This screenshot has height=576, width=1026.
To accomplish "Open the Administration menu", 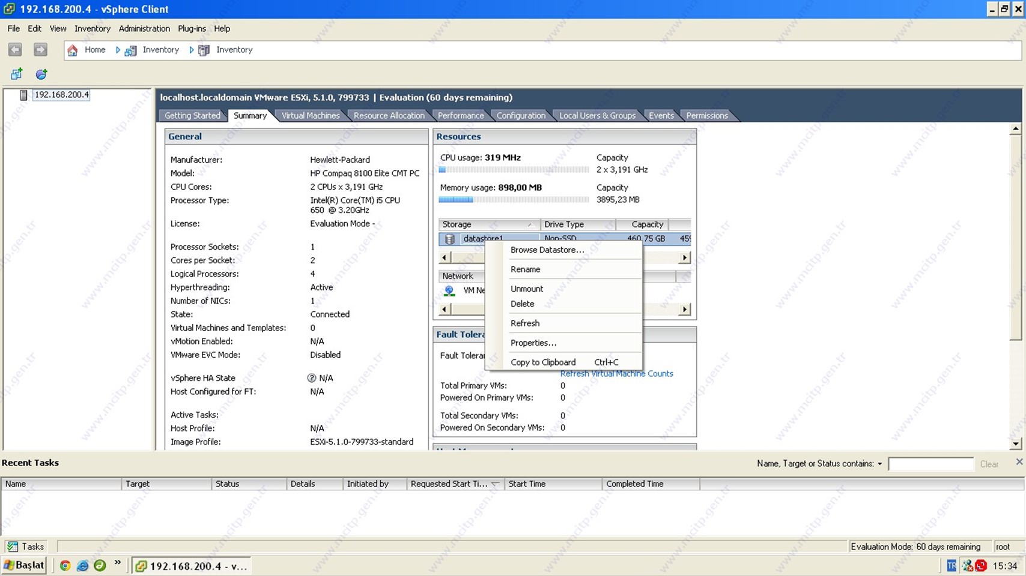I will tap(144, 28).
